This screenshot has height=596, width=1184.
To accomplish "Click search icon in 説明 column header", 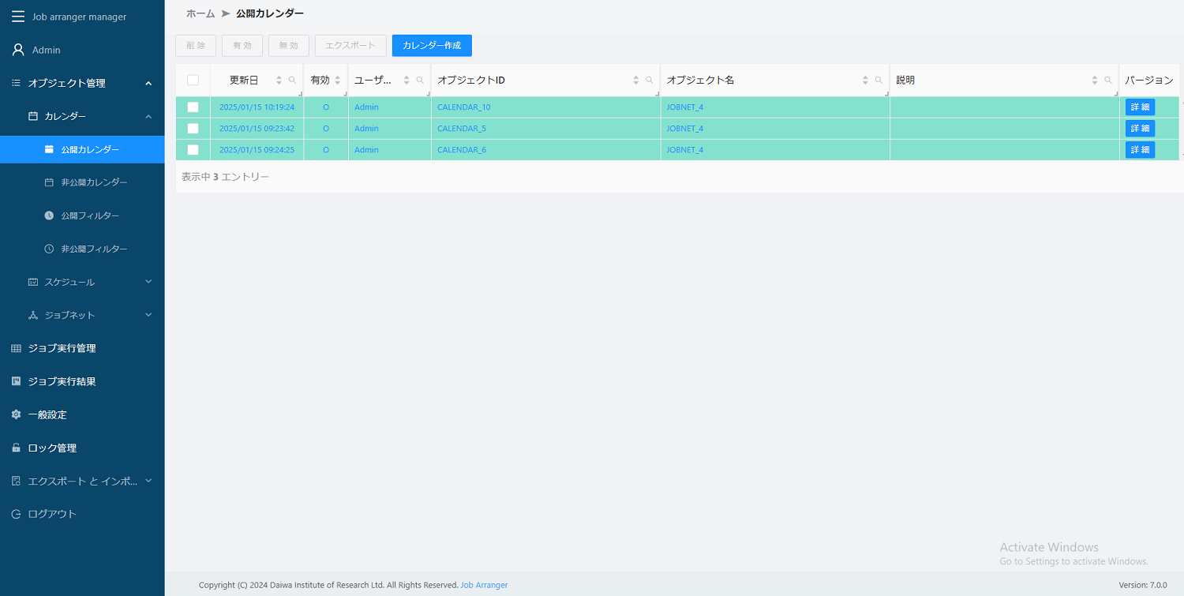I will (1108, 81).
